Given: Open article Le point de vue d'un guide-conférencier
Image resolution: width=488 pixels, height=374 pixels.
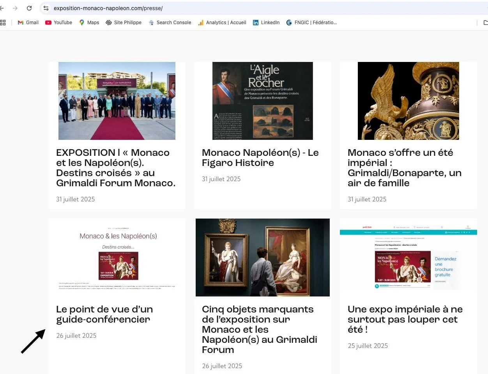Looking at the screenshot, I should pos(104,314).
